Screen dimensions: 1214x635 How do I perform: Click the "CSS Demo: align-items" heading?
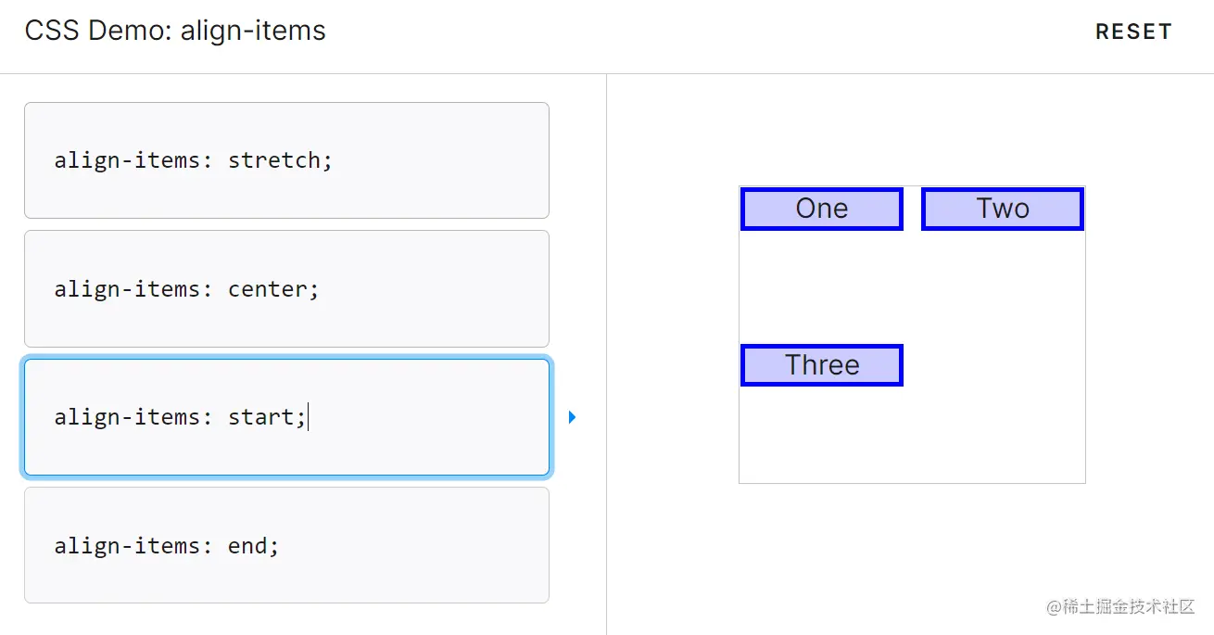[175, 32]
